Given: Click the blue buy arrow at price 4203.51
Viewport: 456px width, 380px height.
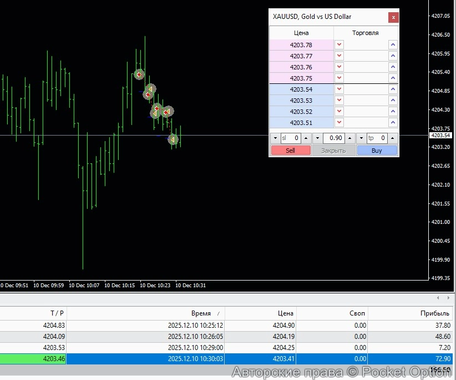Looking at the screenshot, I should tap(393, 123).
